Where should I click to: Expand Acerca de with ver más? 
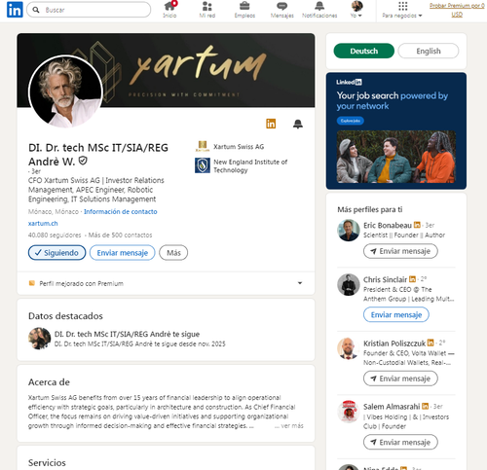[289, 425]
